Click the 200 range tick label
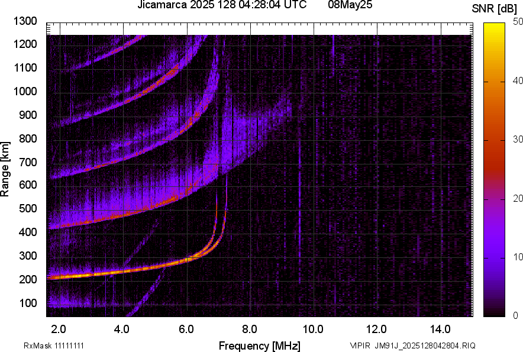Viewport: 523px width, 352px height. pyautogui.click(x=28, y=279)
